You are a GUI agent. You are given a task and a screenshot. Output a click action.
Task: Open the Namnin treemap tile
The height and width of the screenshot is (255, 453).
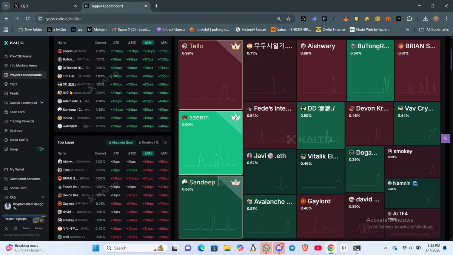(x=412, y=193)
